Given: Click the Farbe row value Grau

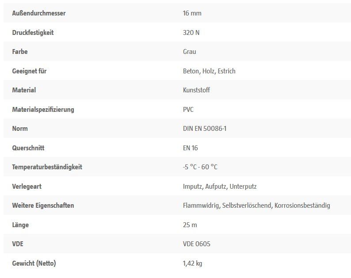Looking at the screenshot, I should (x=189, y=52).
